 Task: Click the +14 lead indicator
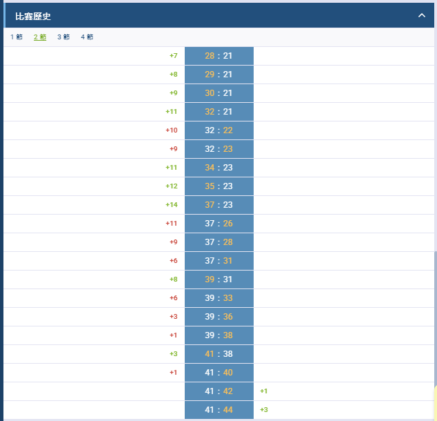point(172,205)
